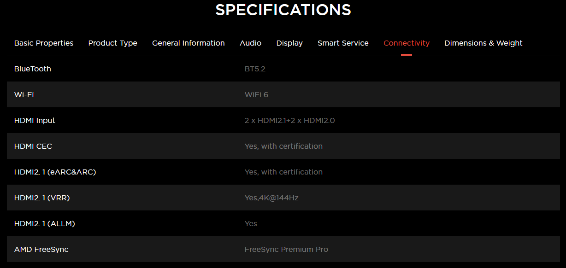Screen dimensions: 566x268
Task: Select the General Information tab
Action: coord(189,43)
